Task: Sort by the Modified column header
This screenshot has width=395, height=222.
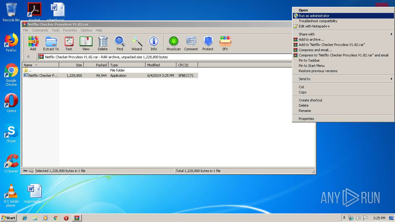Action: 161,65
